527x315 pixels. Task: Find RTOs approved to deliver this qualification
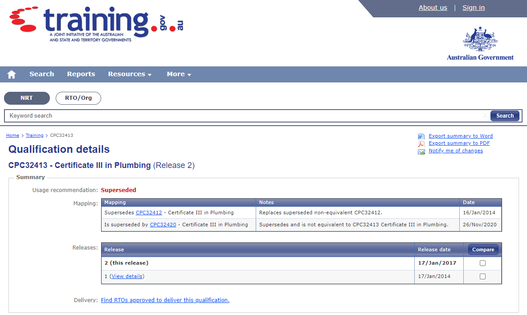point(165,300)
